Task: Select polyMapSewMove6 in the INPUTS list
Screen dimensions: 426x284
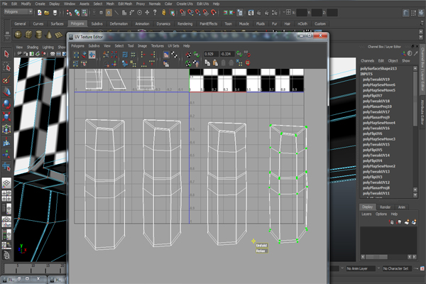Action: (378, 84)
